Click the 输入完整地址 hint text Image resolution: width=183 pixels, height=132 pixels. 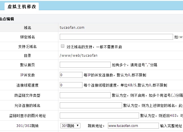171,126
